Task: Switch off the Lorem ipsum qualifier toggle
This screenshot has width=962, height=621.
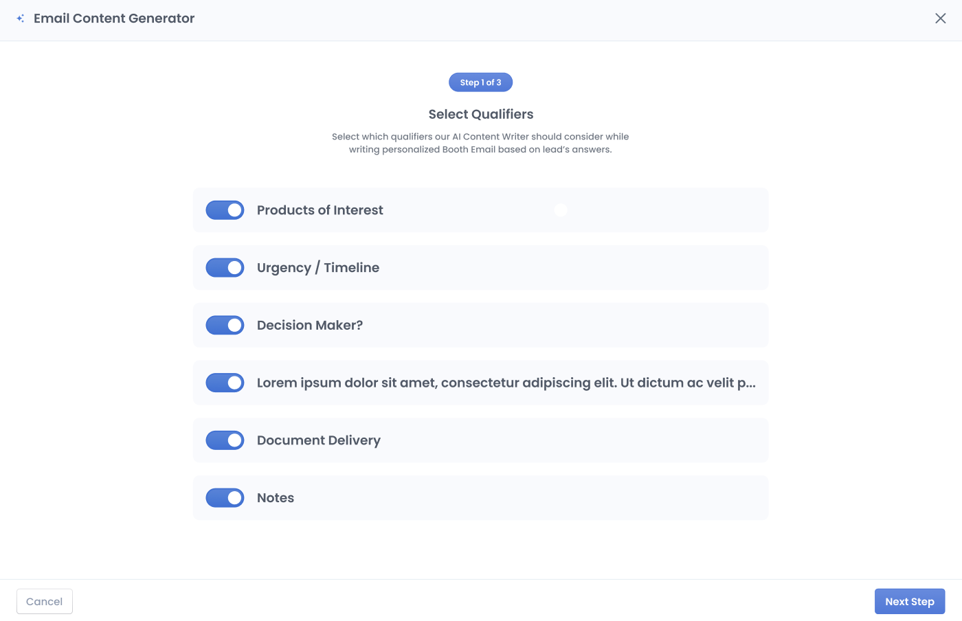Action: (225, 383)
